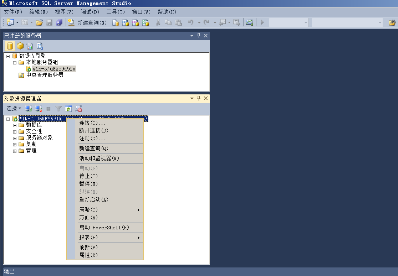398x276 pixels.
Task: Open the Redo history dropdown arrow
Action: click(x=215, y=22)
